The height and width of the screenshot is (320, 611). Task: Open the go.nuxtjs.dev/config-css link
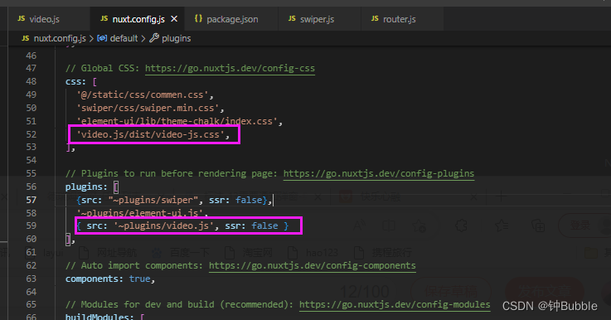pyautogui.click(x=230, y=68)
